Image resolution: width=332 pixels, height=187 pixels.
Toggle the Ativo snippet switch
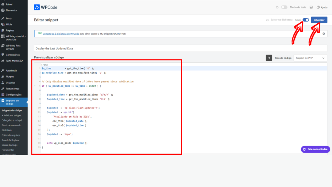click(305, 20)
